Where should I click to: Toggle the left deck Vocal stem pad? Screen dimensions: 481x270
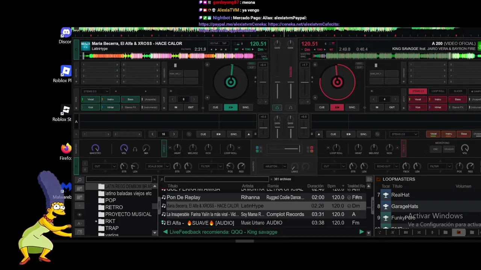pos(91,99)
